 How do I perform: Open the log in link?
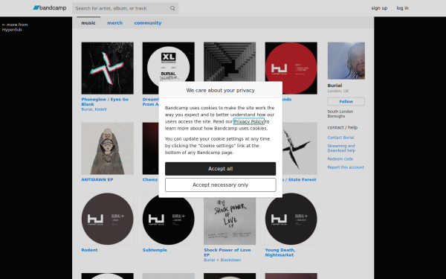tap(402, 8)
